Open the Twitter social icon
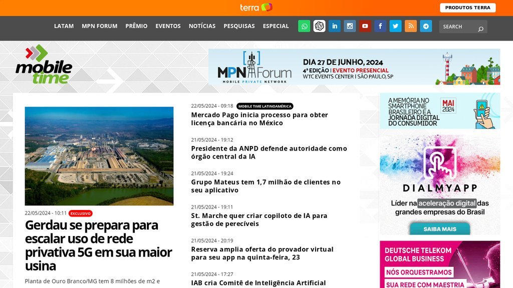513x288 pixels. (395, 26)
